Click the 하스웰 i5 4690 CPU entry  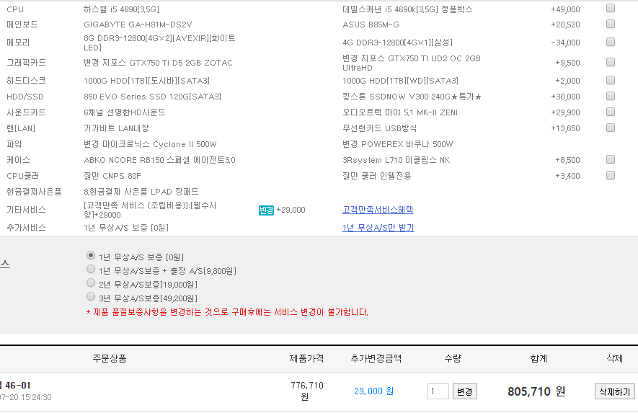(121, 9)
